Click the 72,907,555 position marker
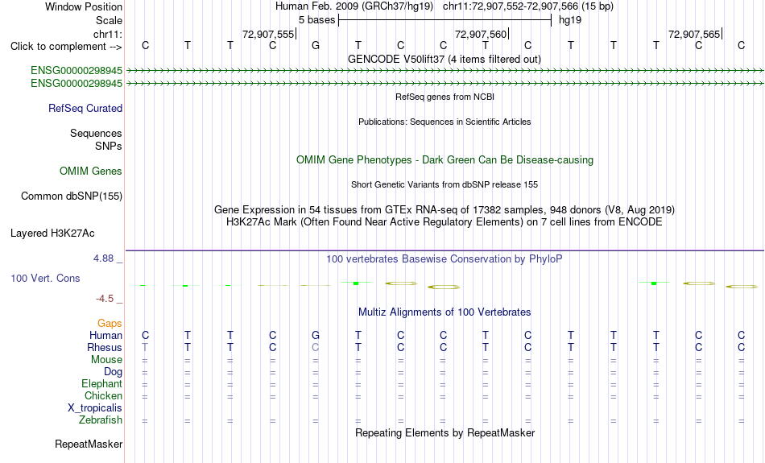The width and height of the screenshot is (765, 463). [269, 34]
